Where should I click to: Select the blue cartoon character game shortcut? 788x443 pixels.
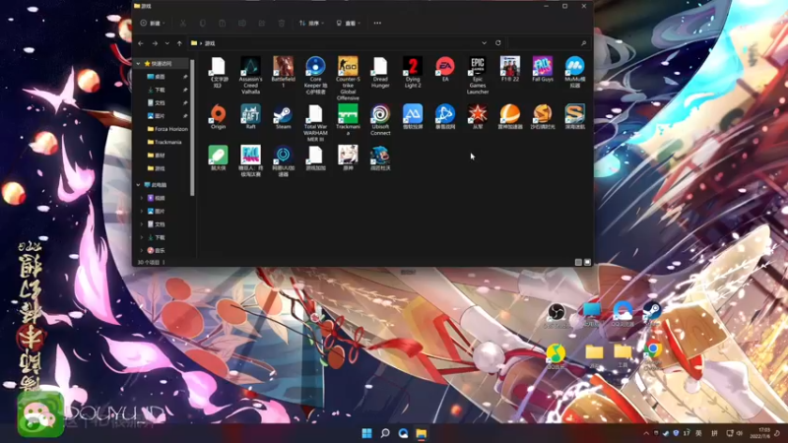click(380, 158)
